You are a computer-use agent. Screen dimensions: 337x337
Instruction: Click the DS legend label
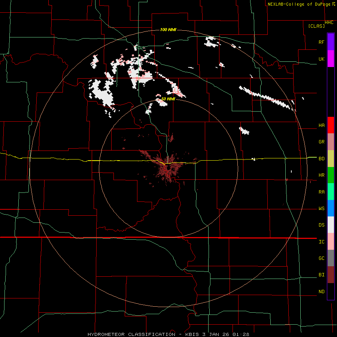[321, 225]
